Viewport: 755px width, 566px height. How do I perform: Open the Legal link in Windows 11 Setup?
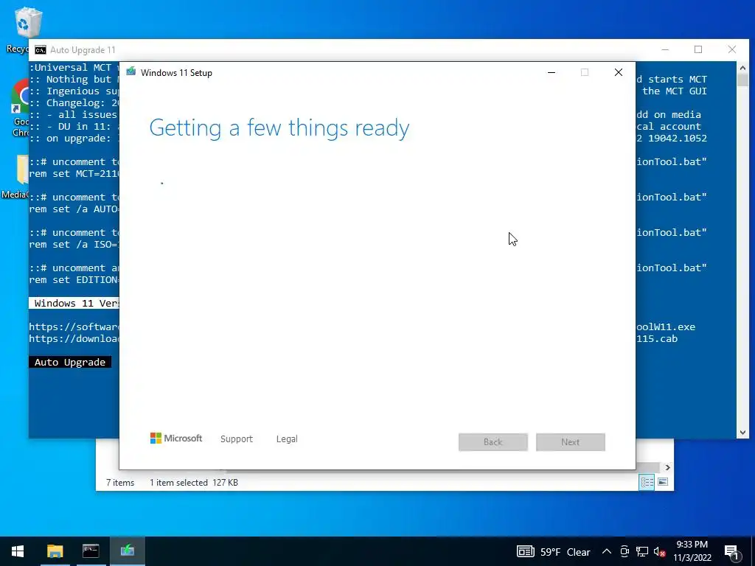coord(287,439)
